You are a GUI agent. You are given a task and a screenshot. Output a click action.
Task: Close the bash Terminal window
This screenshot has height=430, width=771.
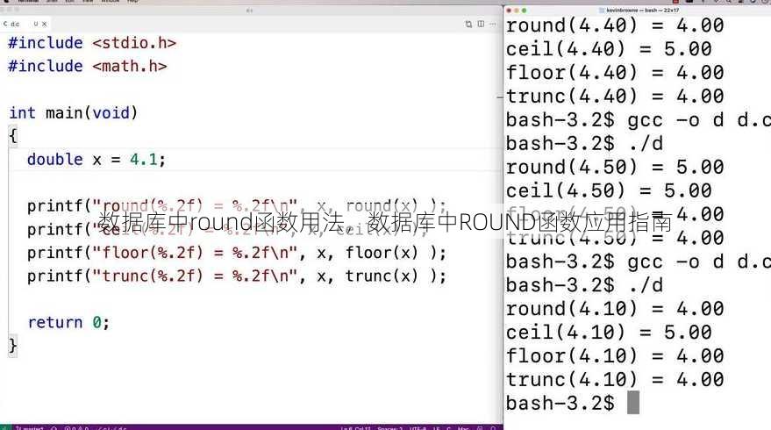tap(509, 11)
